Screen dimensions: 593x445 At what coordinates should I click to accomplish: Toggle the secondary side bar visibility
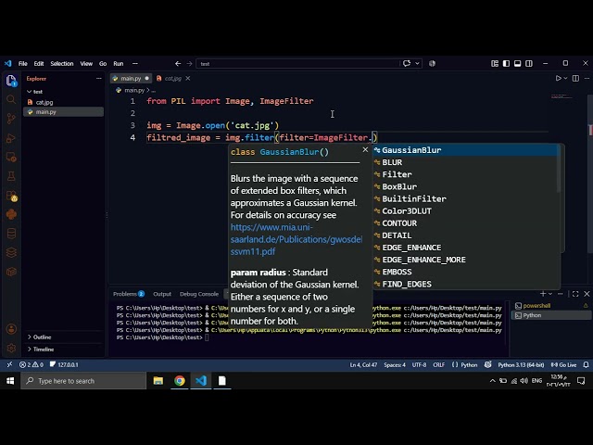point(529,64)
